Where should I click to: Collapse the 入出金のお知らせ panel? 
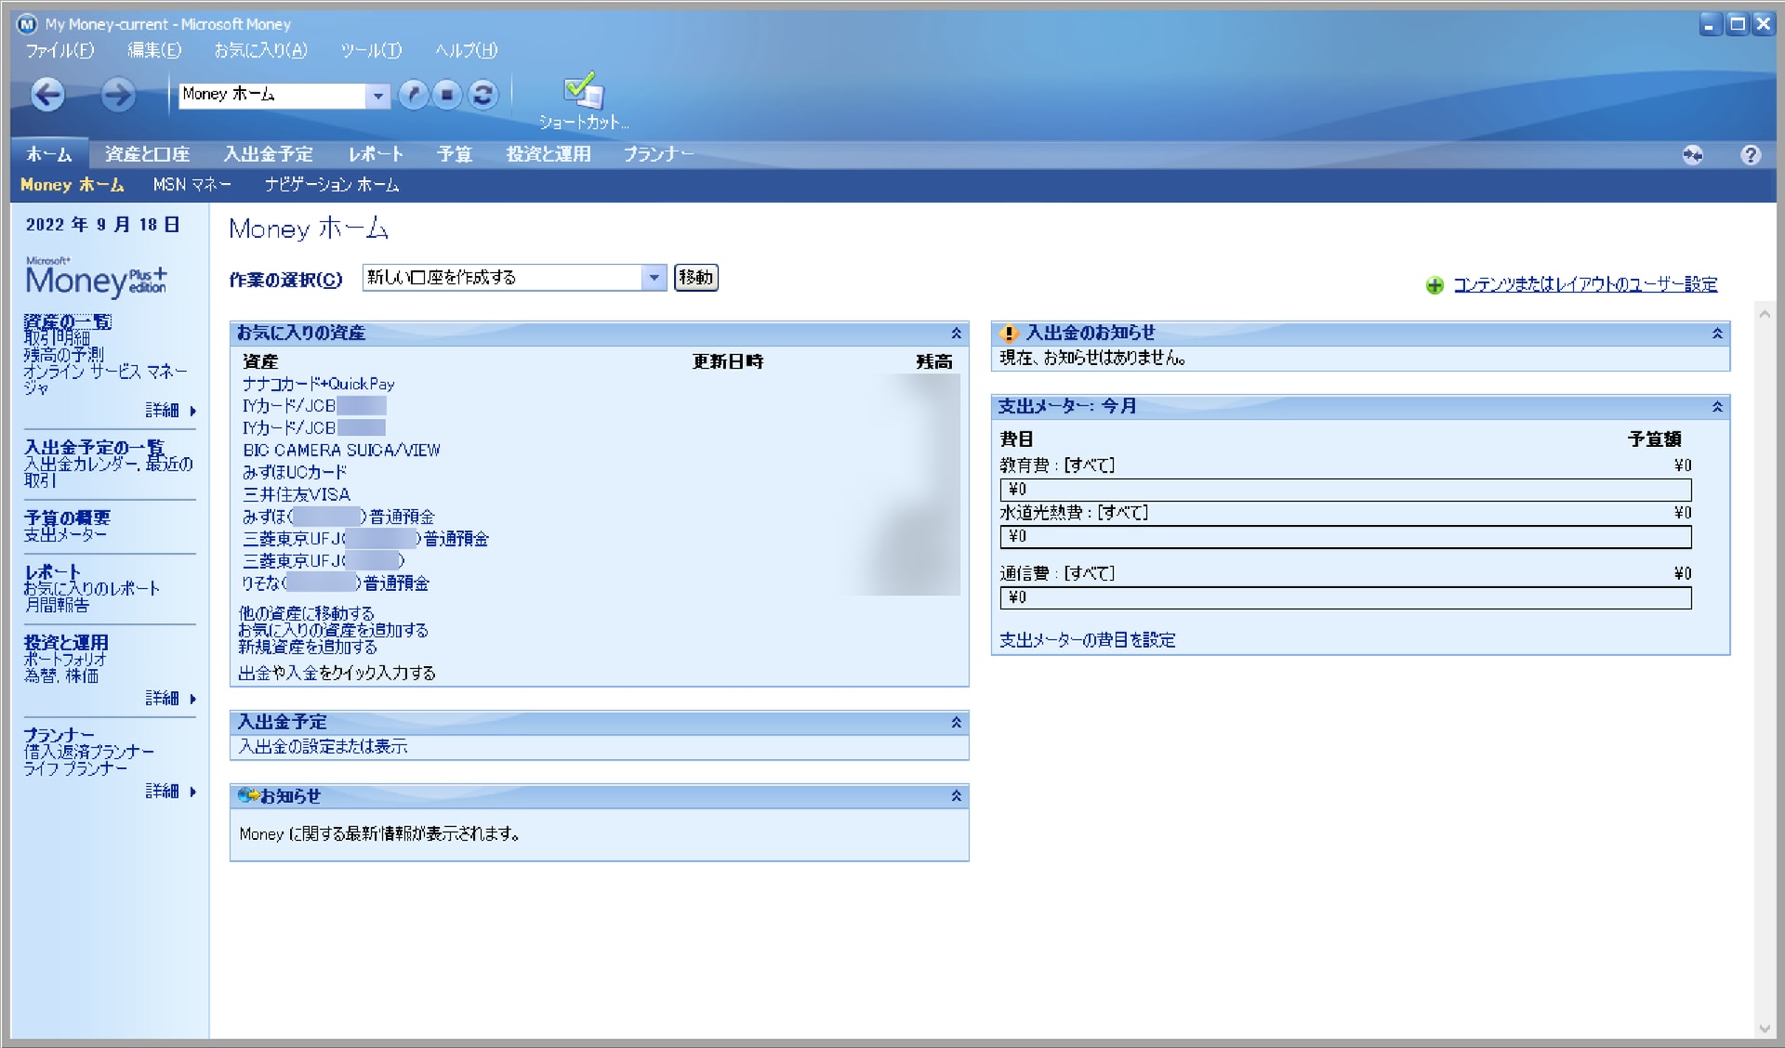(1717, 334)
